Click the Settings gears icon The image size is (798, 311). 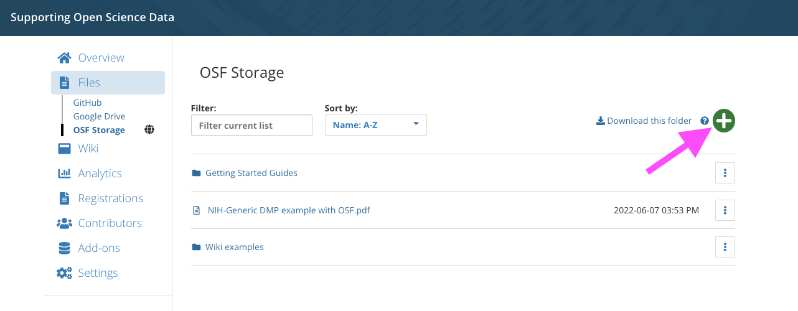point(64,273)
